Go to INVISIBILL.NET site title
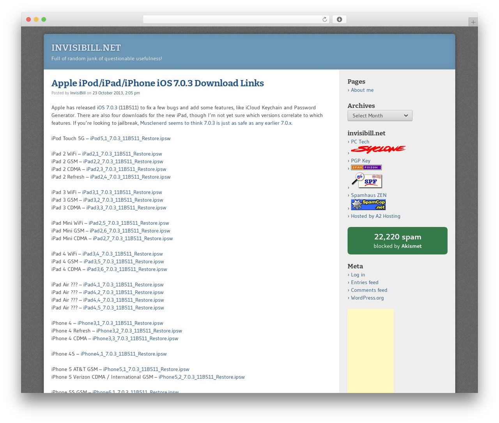This screenshot has height=423, width=499. tap(86, 48)
